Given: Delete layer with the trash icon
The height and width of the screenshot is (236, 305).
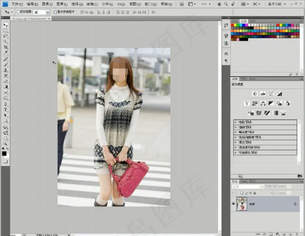Looking at the screenshot, I should (x=297, y=234).
